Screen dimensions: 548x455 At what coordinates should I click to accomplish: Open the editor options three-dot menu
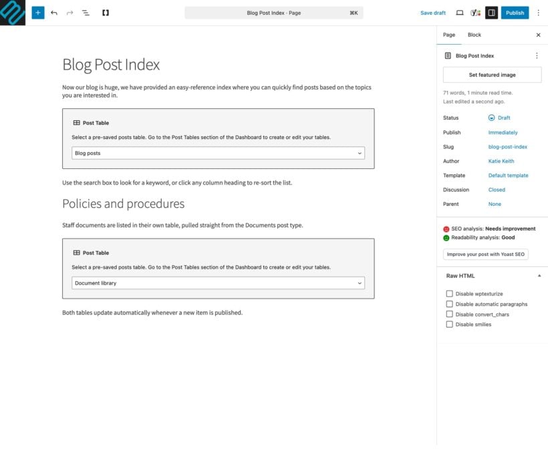pyautogui.click(x=538, y=13)
